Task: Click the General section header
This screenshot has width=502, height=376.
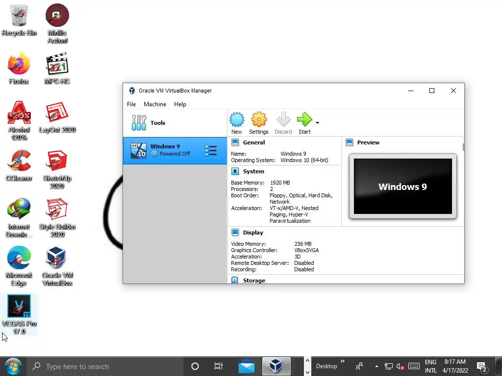Action: point(253,142)
